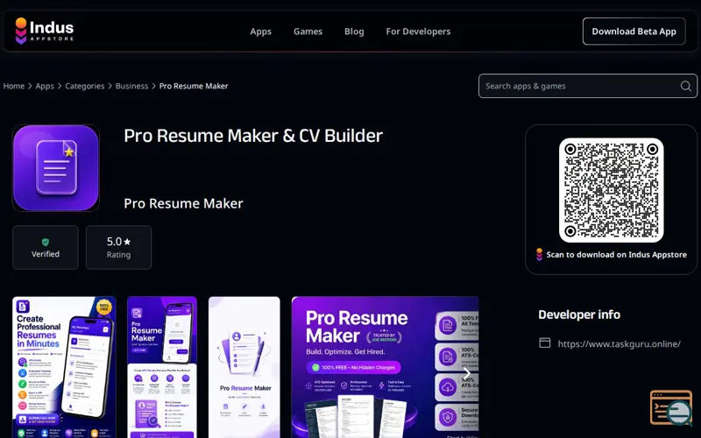This screenshot has width=701, height=438.
Task: Open the Games menu item
Action: point(308,32)
